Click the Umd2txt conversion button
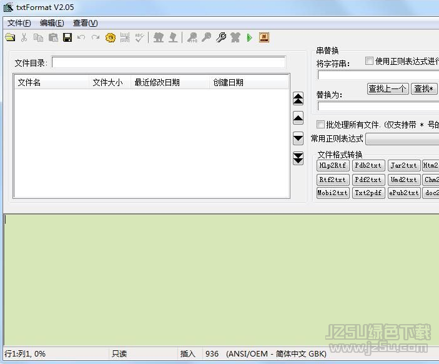 404,180
